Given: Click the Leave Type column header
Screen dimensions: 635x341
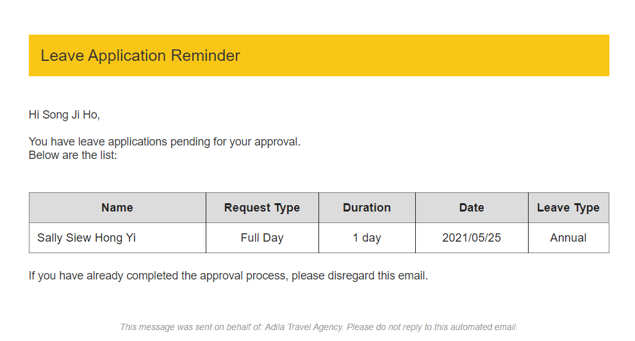Looking at the screenshot, I should (x=568, y=208).
